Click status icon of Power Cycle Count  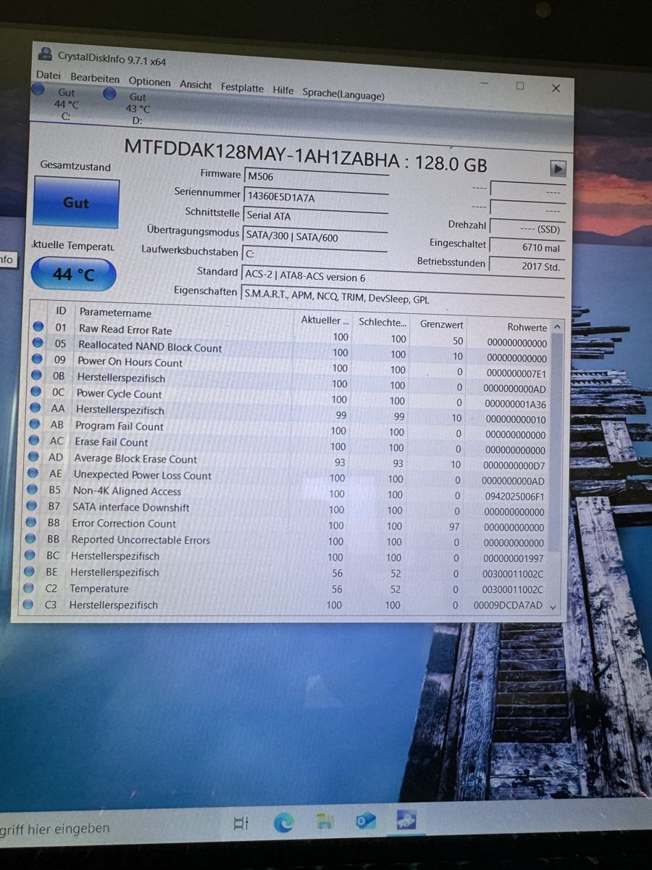(x=36, y=391)
